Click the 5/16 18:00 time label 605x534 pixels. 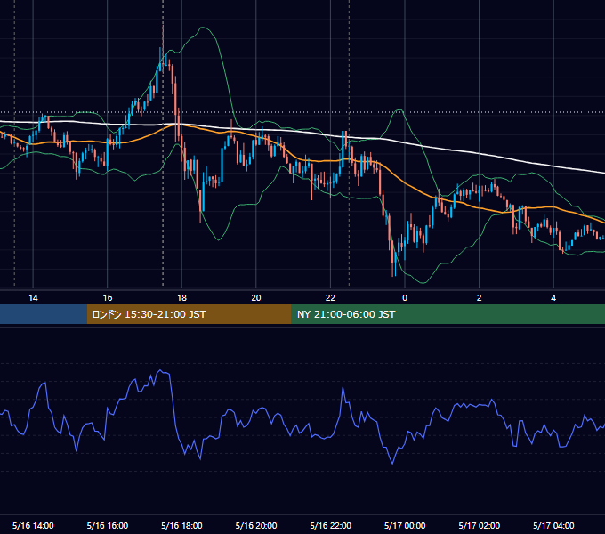coord(181,525)
